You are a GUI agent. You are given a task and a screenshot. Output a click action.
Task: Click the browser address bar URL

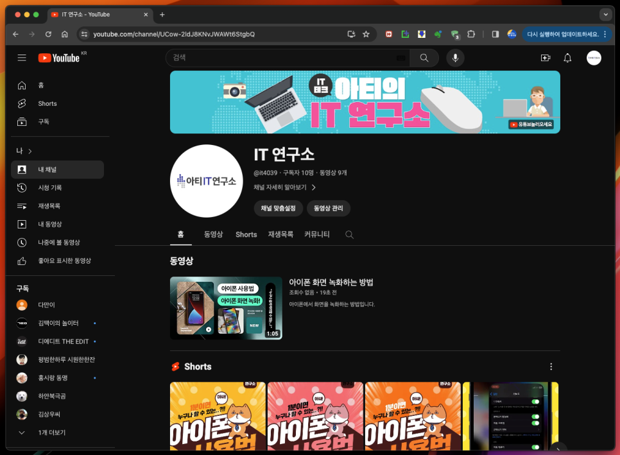[x=174, y=34]
